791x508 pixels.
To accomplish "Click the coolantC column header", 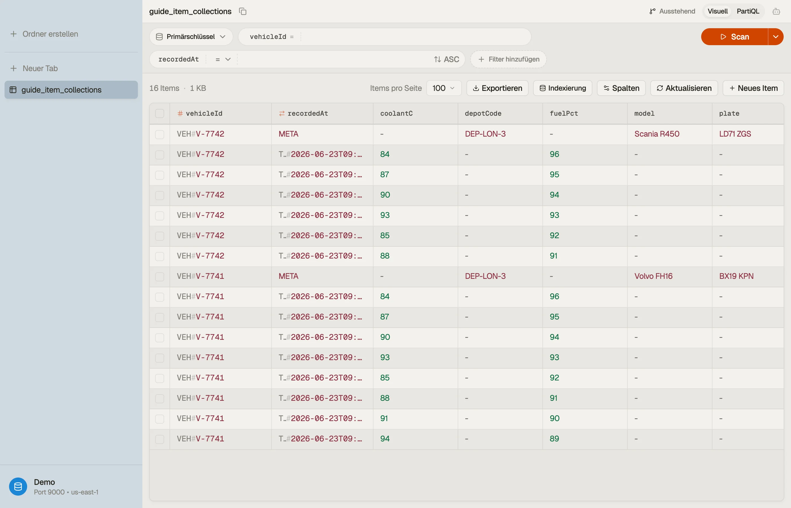I will coord(415,113).
